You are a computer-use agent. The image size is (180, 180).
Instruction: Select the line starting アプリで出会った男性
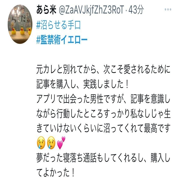tap(103, 99)
